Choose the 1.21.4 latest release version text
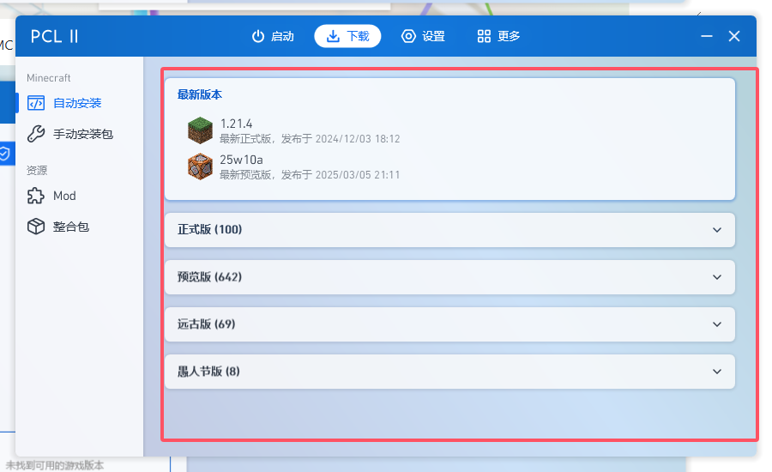Image resolution: width=772 pixels, height=472 pixels. tap(236, 124)
